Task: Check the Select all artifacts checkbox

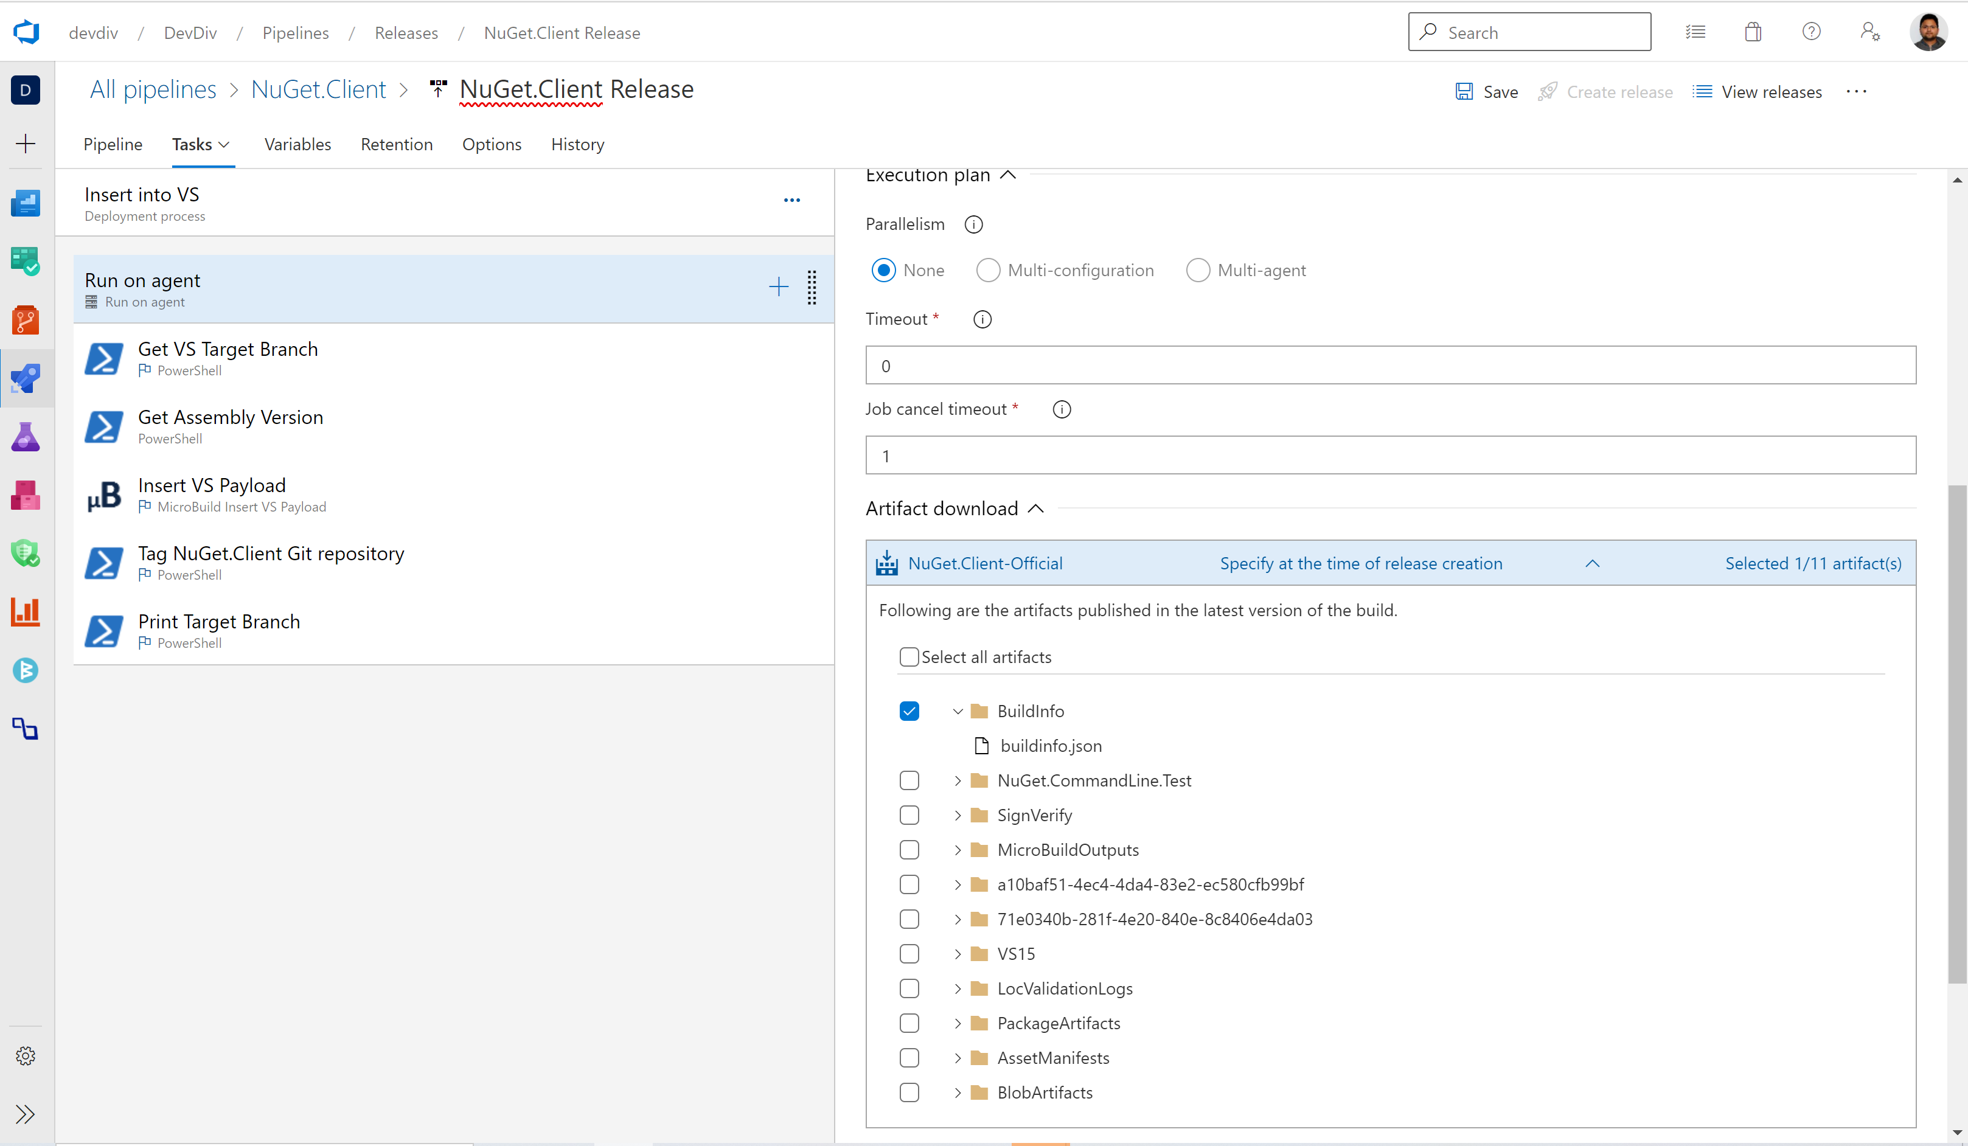Action: [909, 658]
